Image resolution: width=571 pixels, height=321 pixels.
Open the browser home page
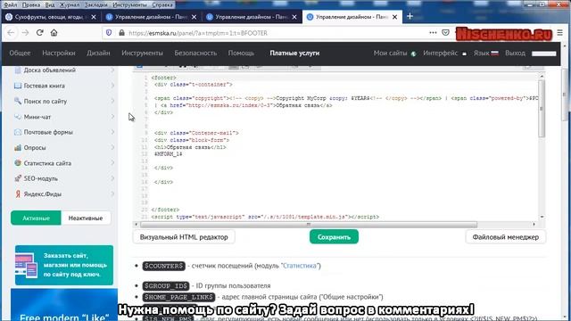point(54,33)
